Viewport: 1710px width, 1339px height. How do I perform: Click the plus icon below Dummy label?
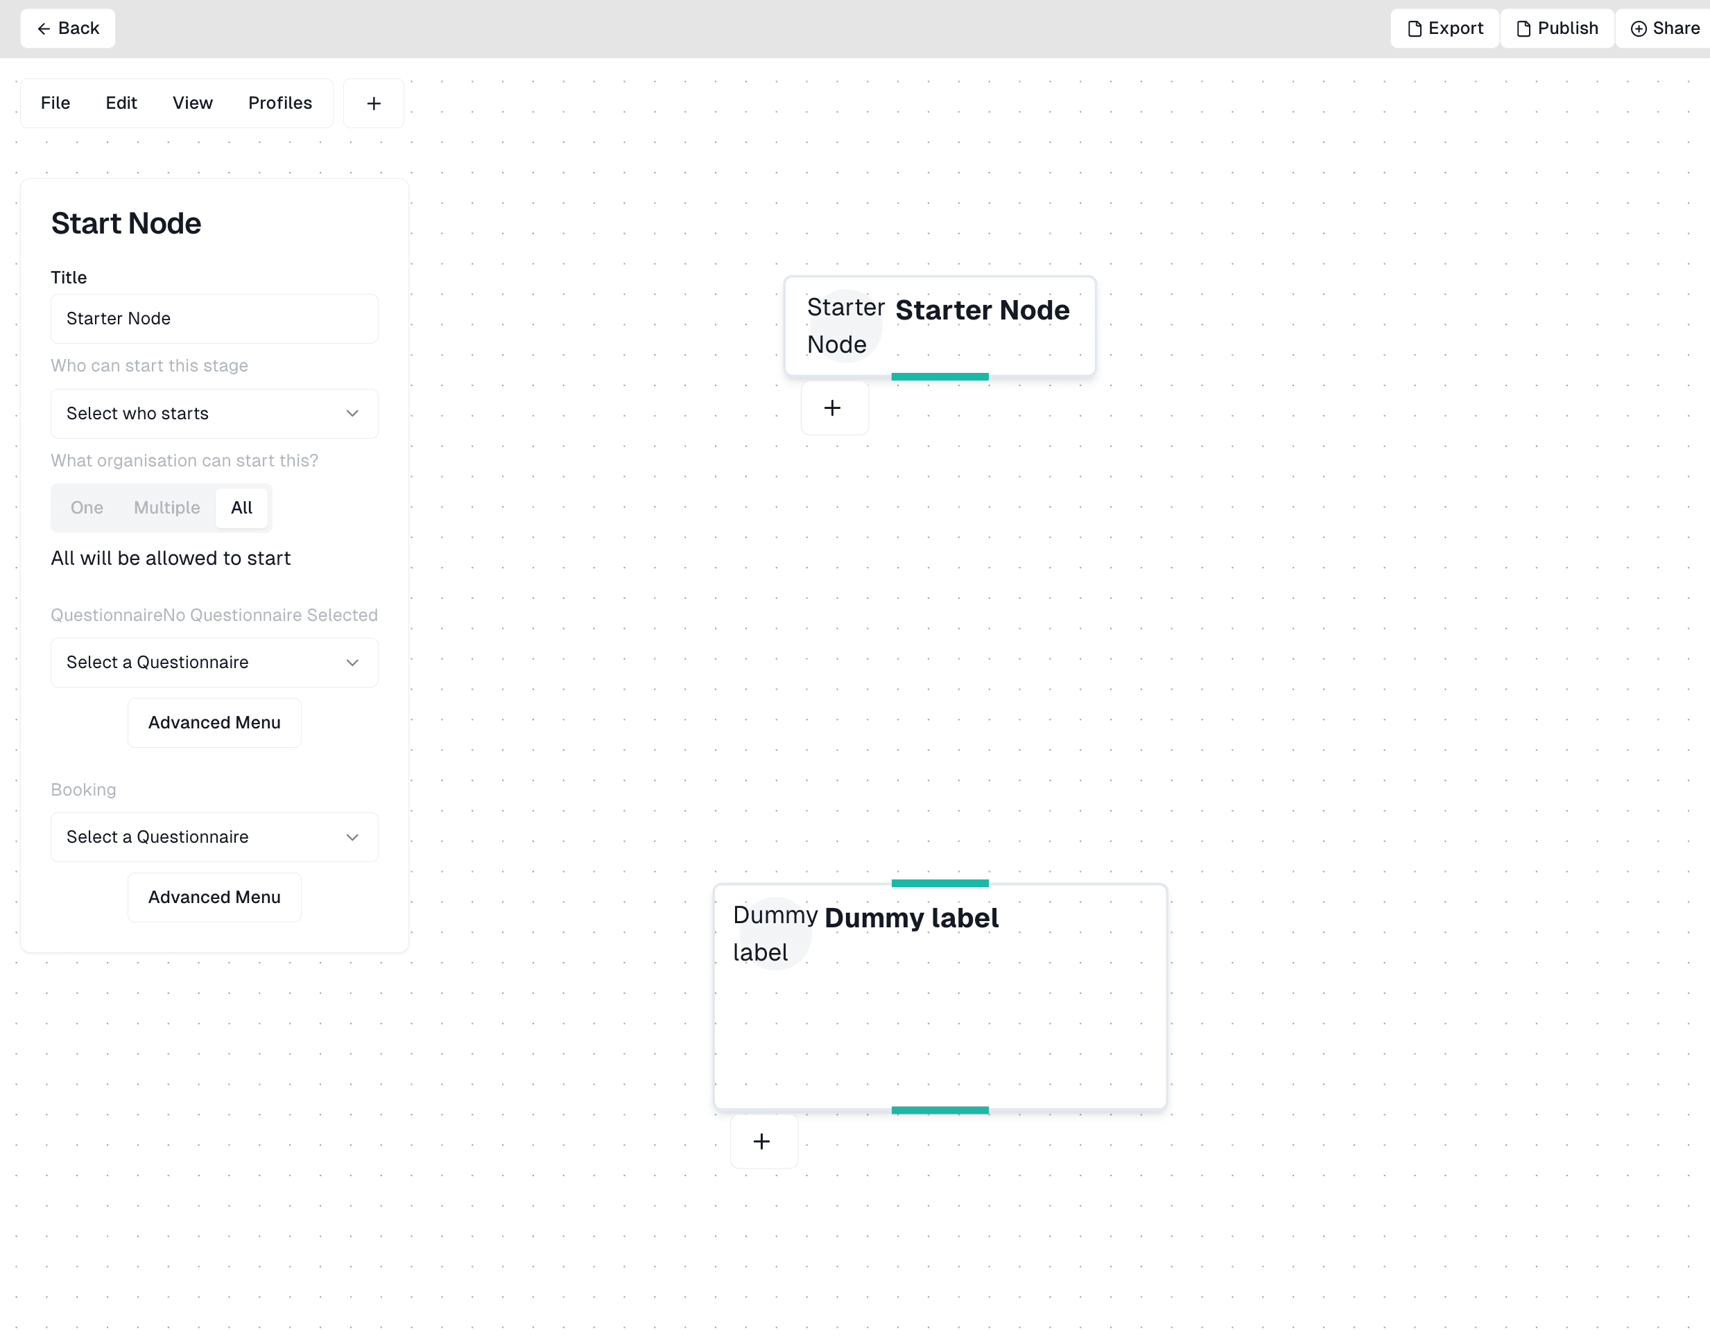click(762, 1141)
